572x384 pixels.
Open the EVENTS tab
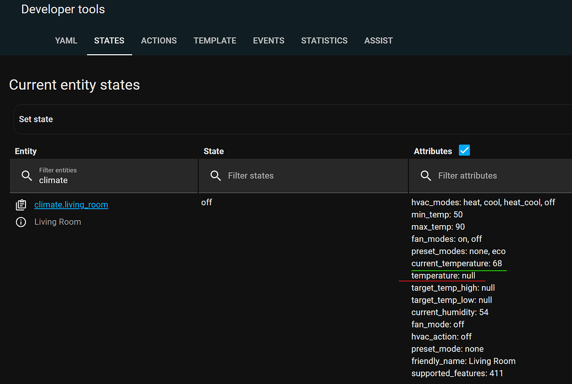[x=269, y=40]
